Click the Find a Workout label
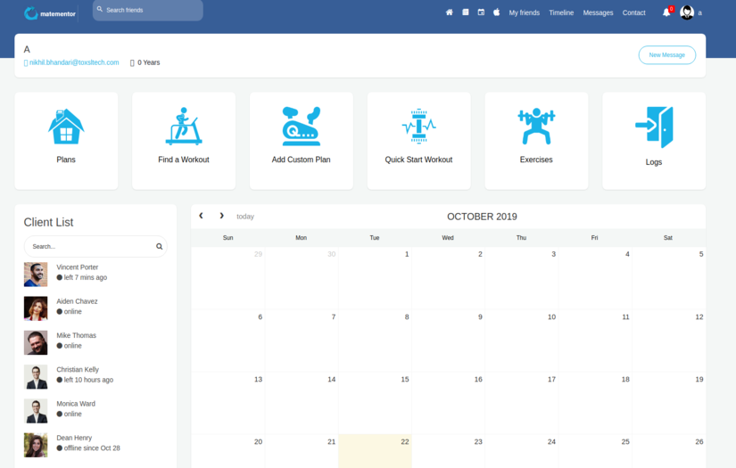The width and height of the screenshot is (736, 468). tap(184, 160)
